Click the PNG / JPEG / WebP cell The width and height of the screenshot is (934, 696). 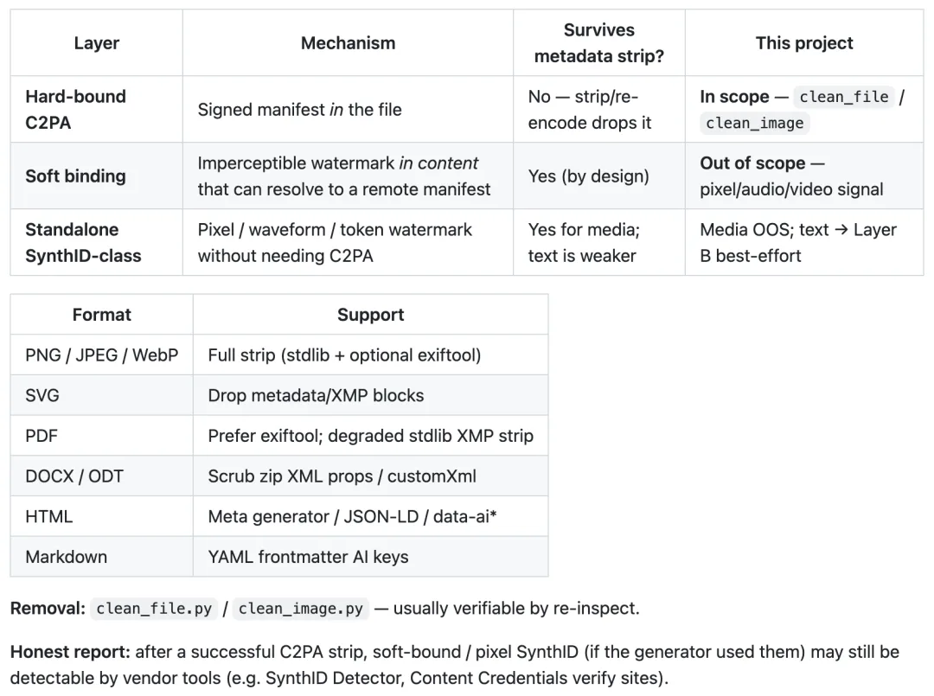coord(102,354)
